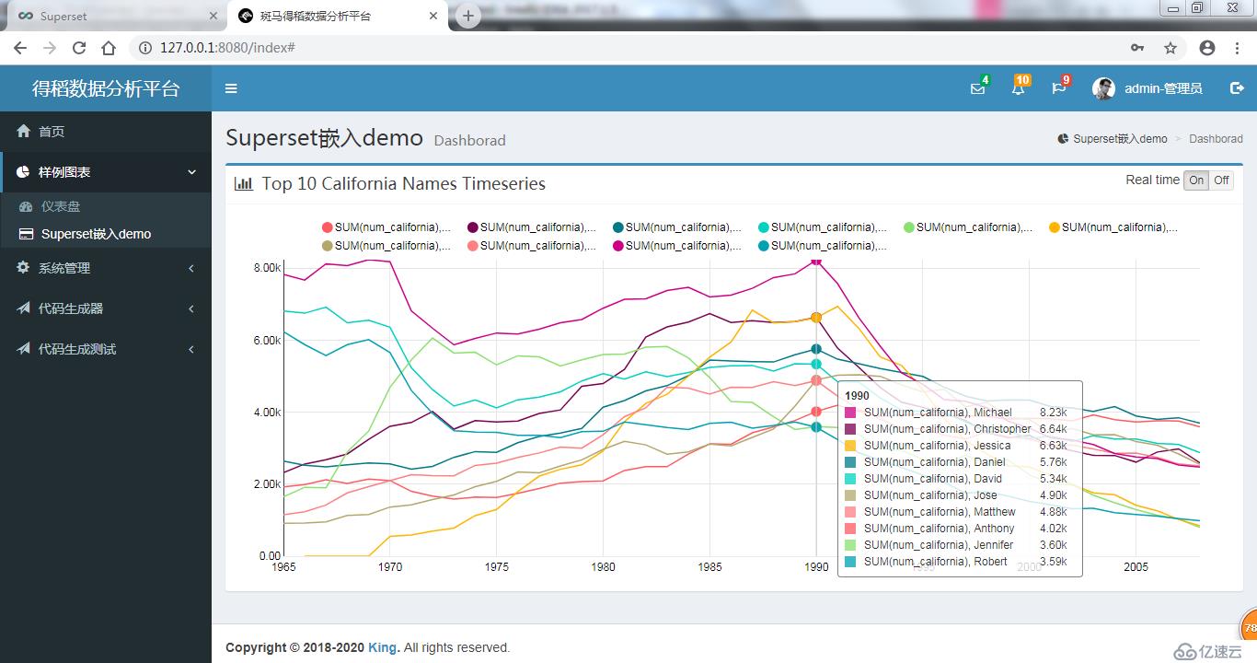Toggle the orange legend series
This screenshot has height=663, width=1257.
coord(1113,227)
